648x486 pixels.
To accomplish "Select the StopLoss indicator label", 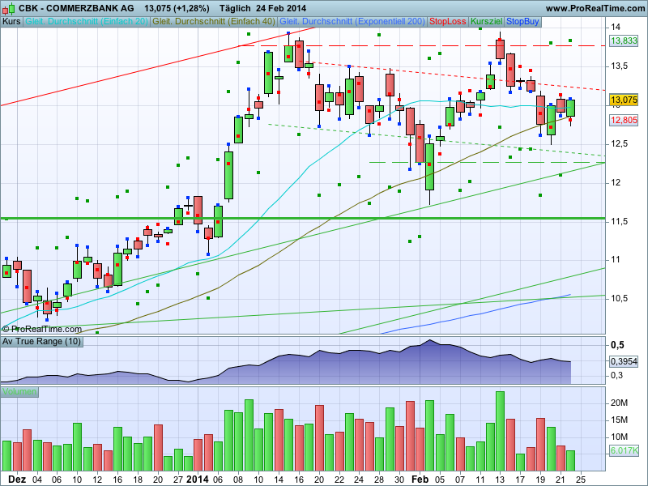I will (448, 22).
